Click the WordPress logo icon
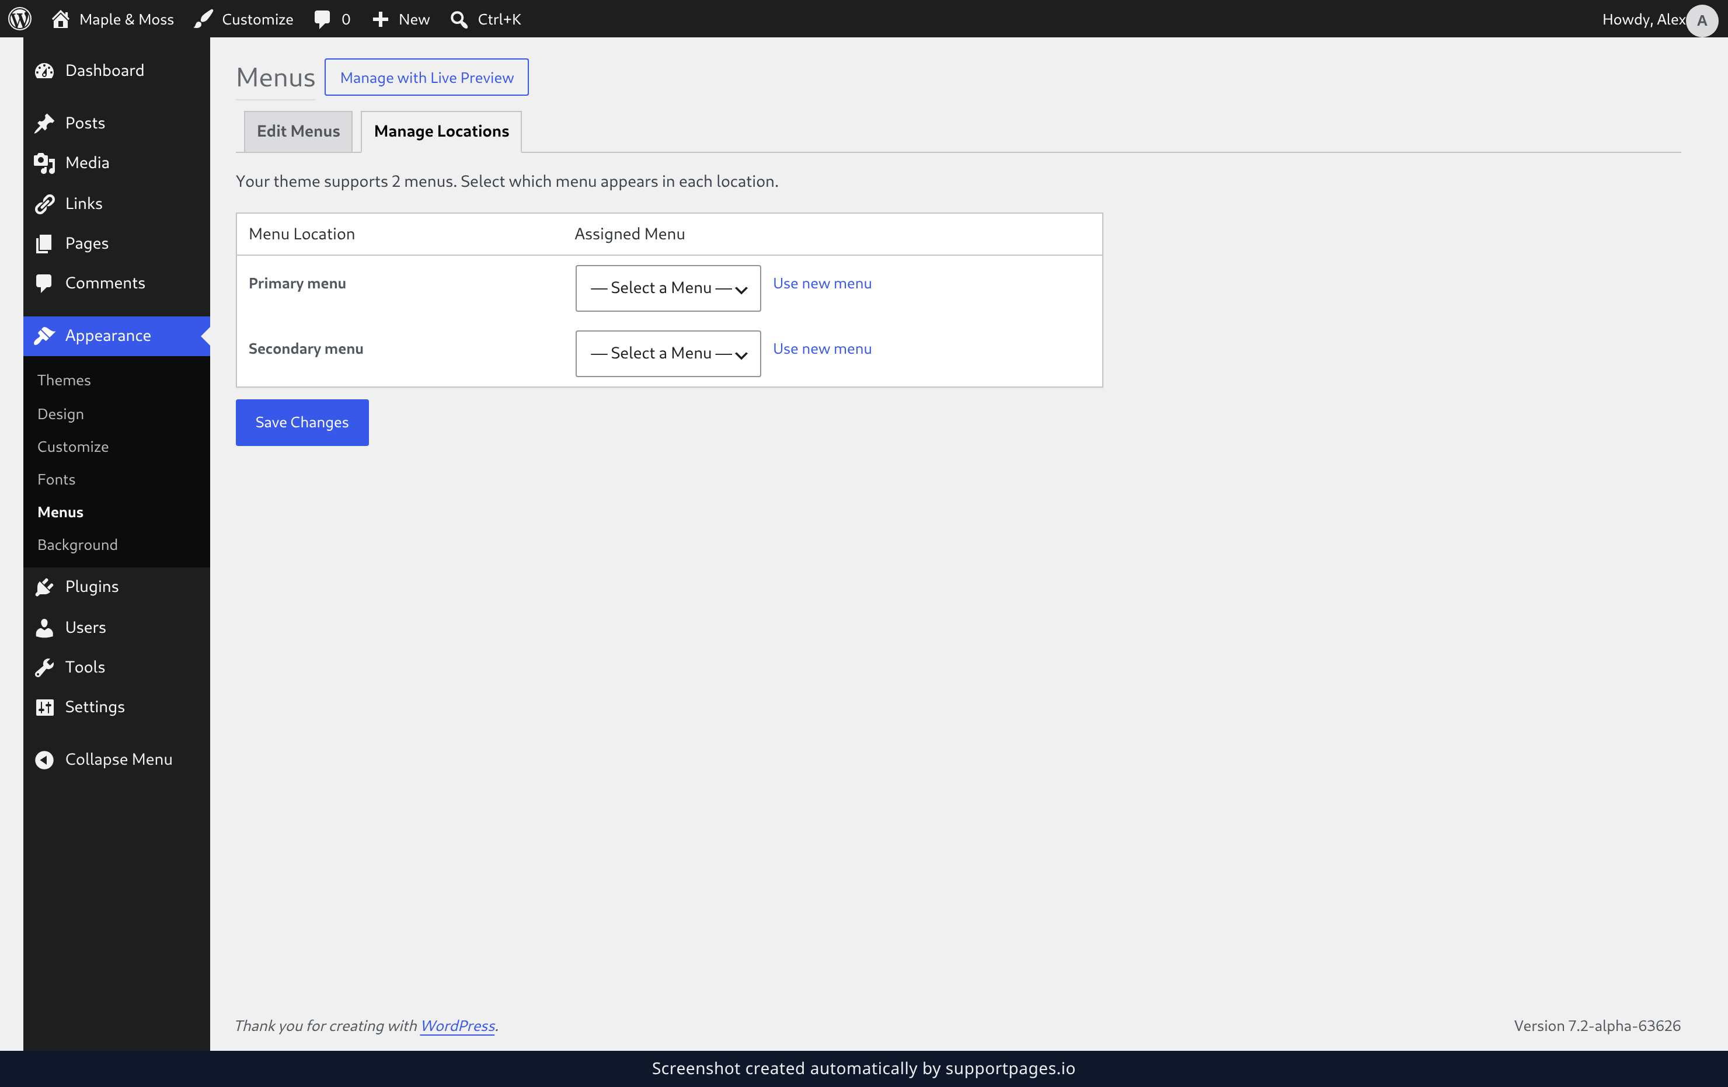Image resolution: width=1728 pixels, height=1087 pixels. (20, 19)
